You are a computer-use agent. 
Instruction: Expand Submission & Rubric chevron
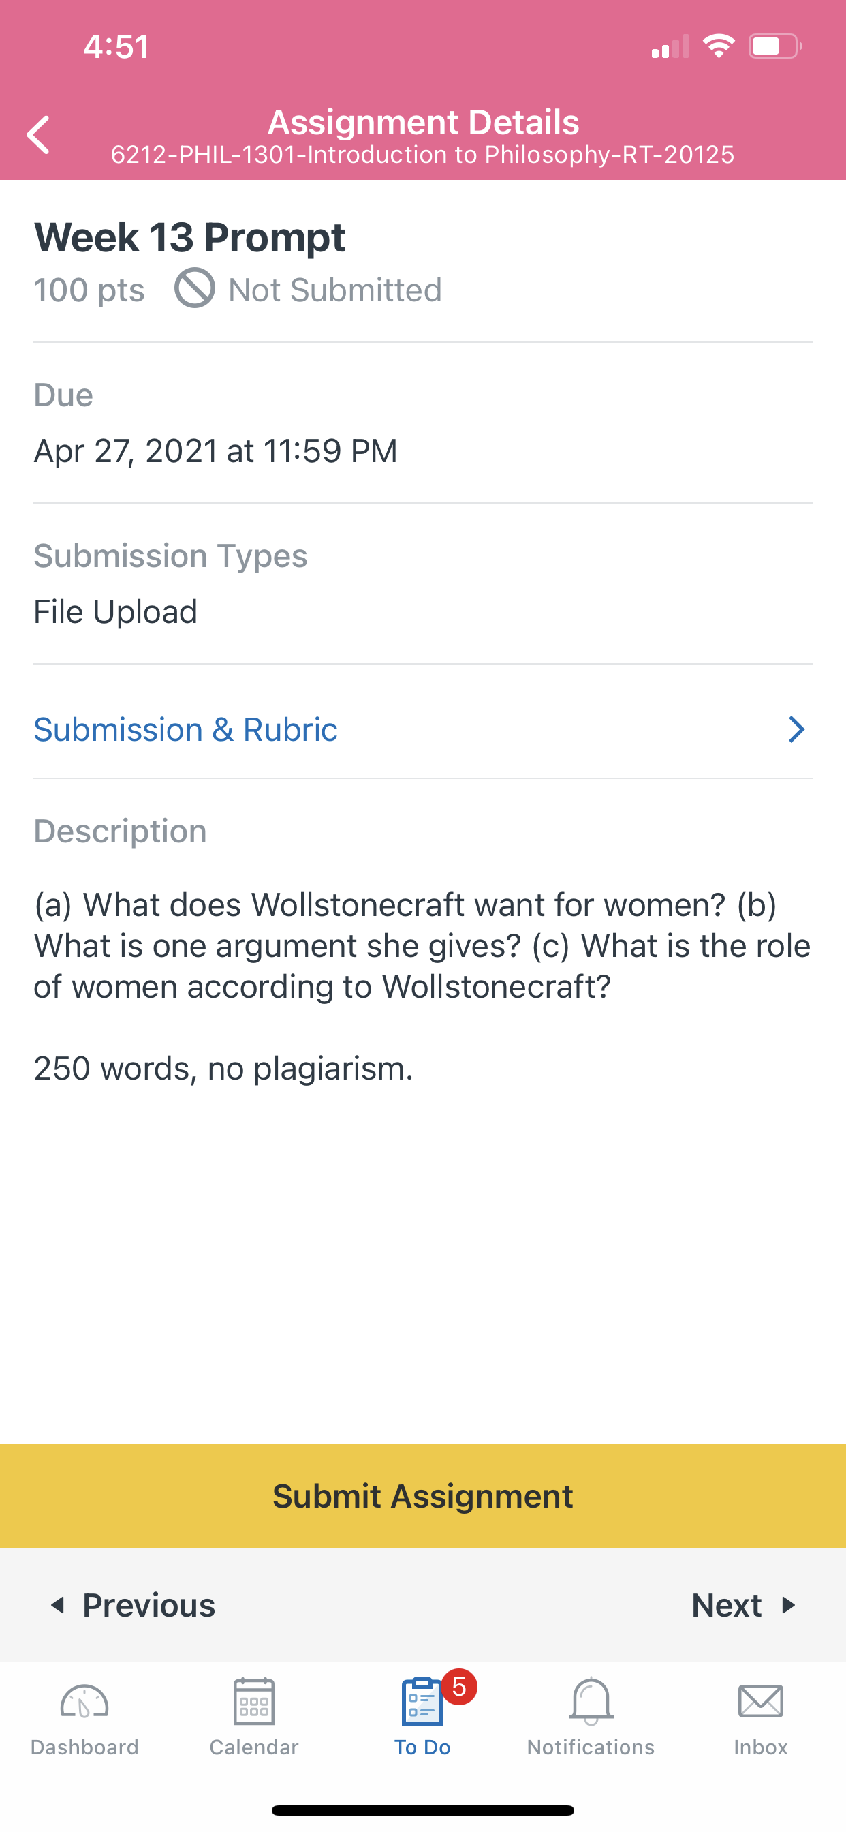[x=796, y=729]
